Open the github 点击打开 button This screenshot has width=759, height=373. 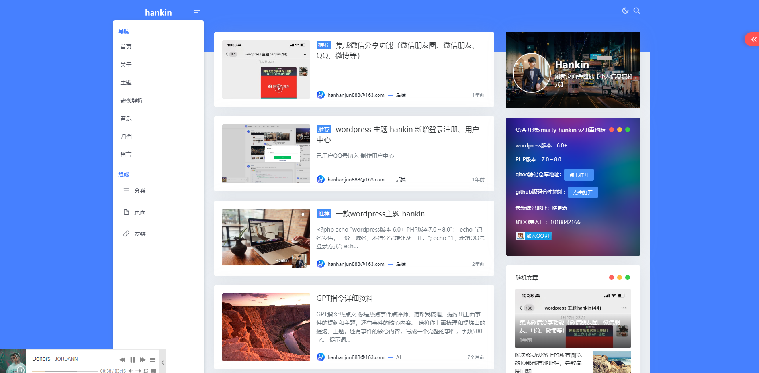583,192
